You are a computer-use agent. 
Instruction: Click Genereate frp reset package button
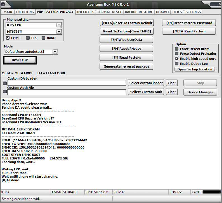(126, 66)
